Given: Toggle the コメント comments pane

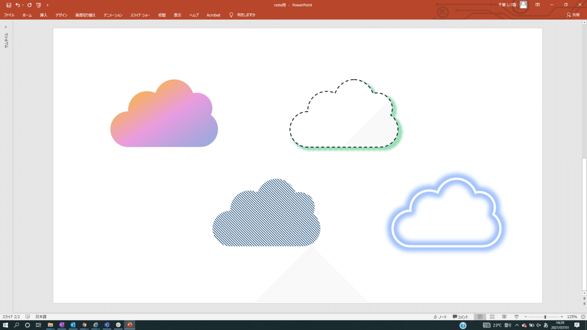Looking at the screenshot, I should point(460,317).
